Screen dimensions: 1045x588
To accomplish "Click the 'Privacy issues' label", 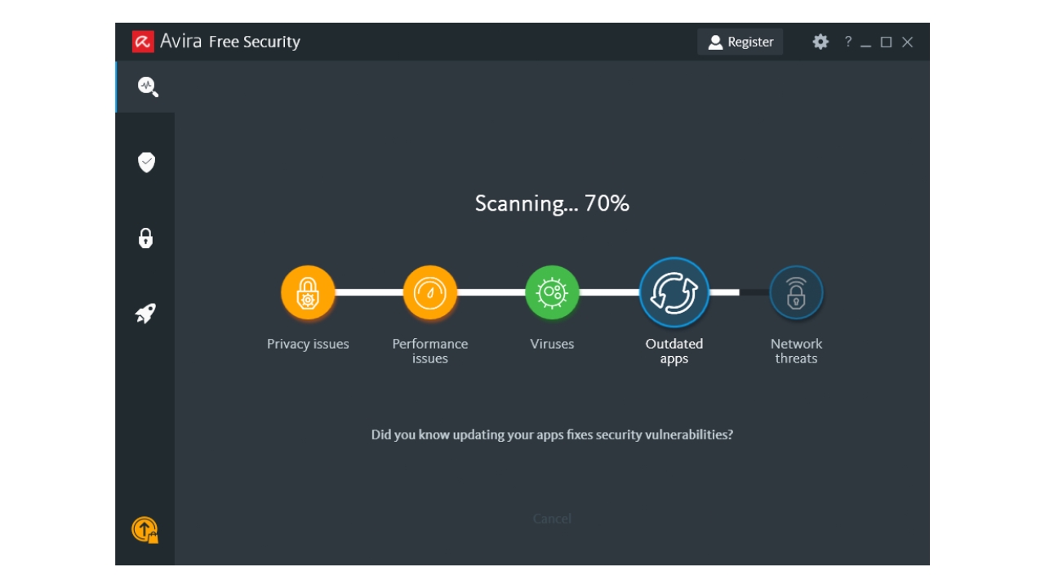I will 308,344.
